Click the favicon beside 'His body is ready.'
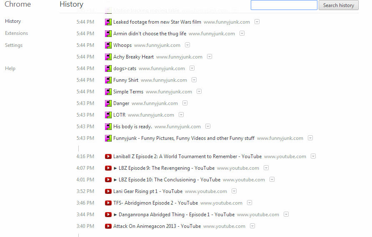This screenshot has height=237, width=372. (108, 127)
